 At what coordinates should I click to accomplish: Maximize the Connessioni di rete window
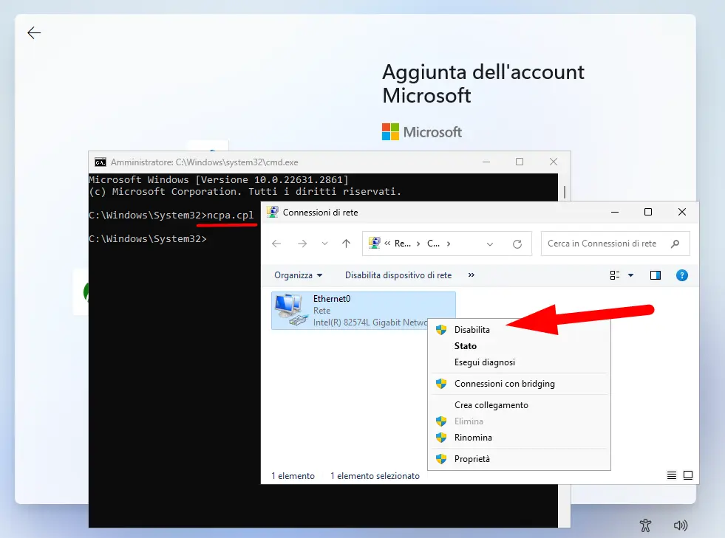pos(648,212)
